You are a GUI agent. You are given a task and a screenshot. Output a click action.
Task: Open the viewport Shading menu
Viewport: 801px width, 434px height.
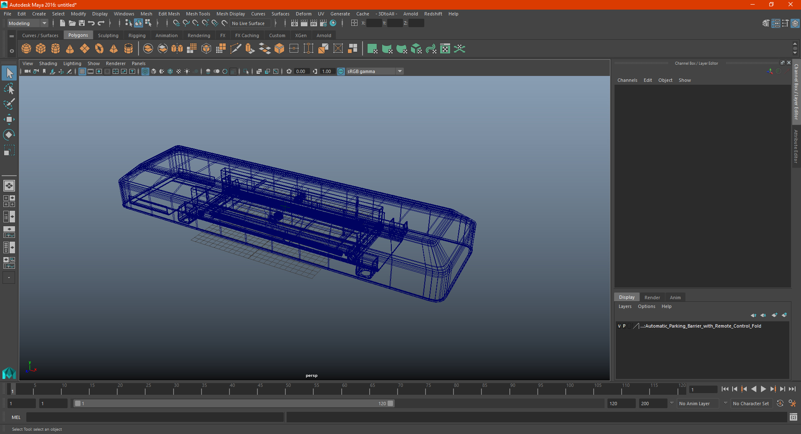(48, 63)
